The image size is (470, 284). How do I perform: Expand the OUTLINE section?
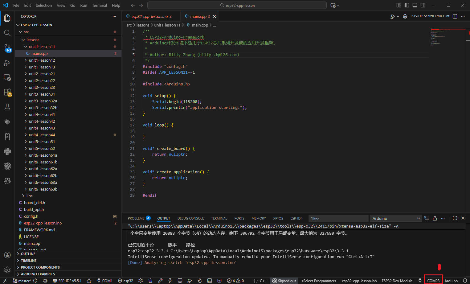pos(28,254)
